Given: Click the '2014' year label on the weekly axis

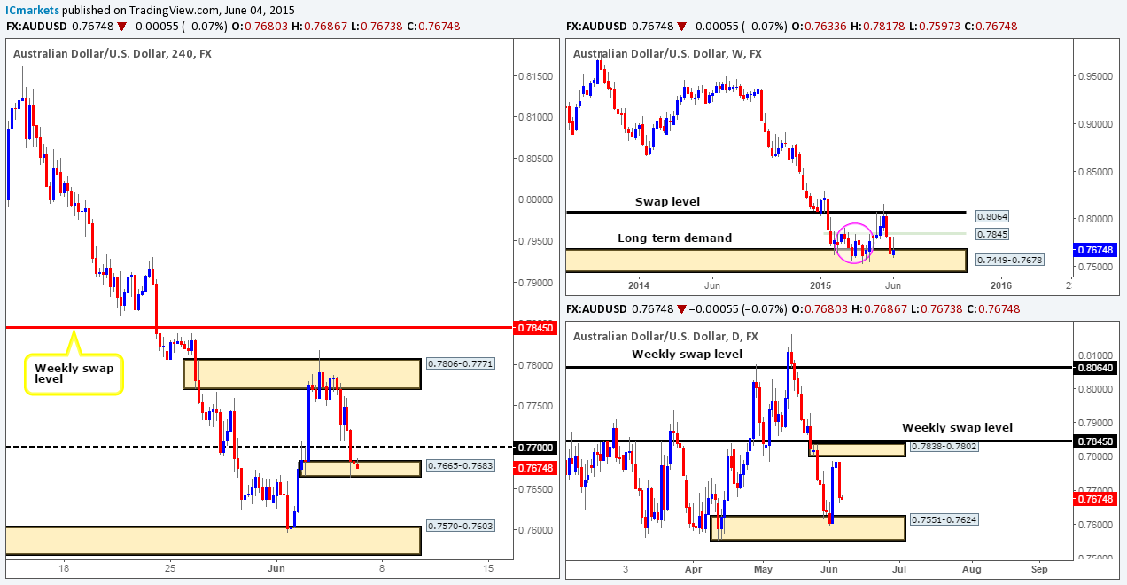Looking at the screenshot, I should coord(638,285).
